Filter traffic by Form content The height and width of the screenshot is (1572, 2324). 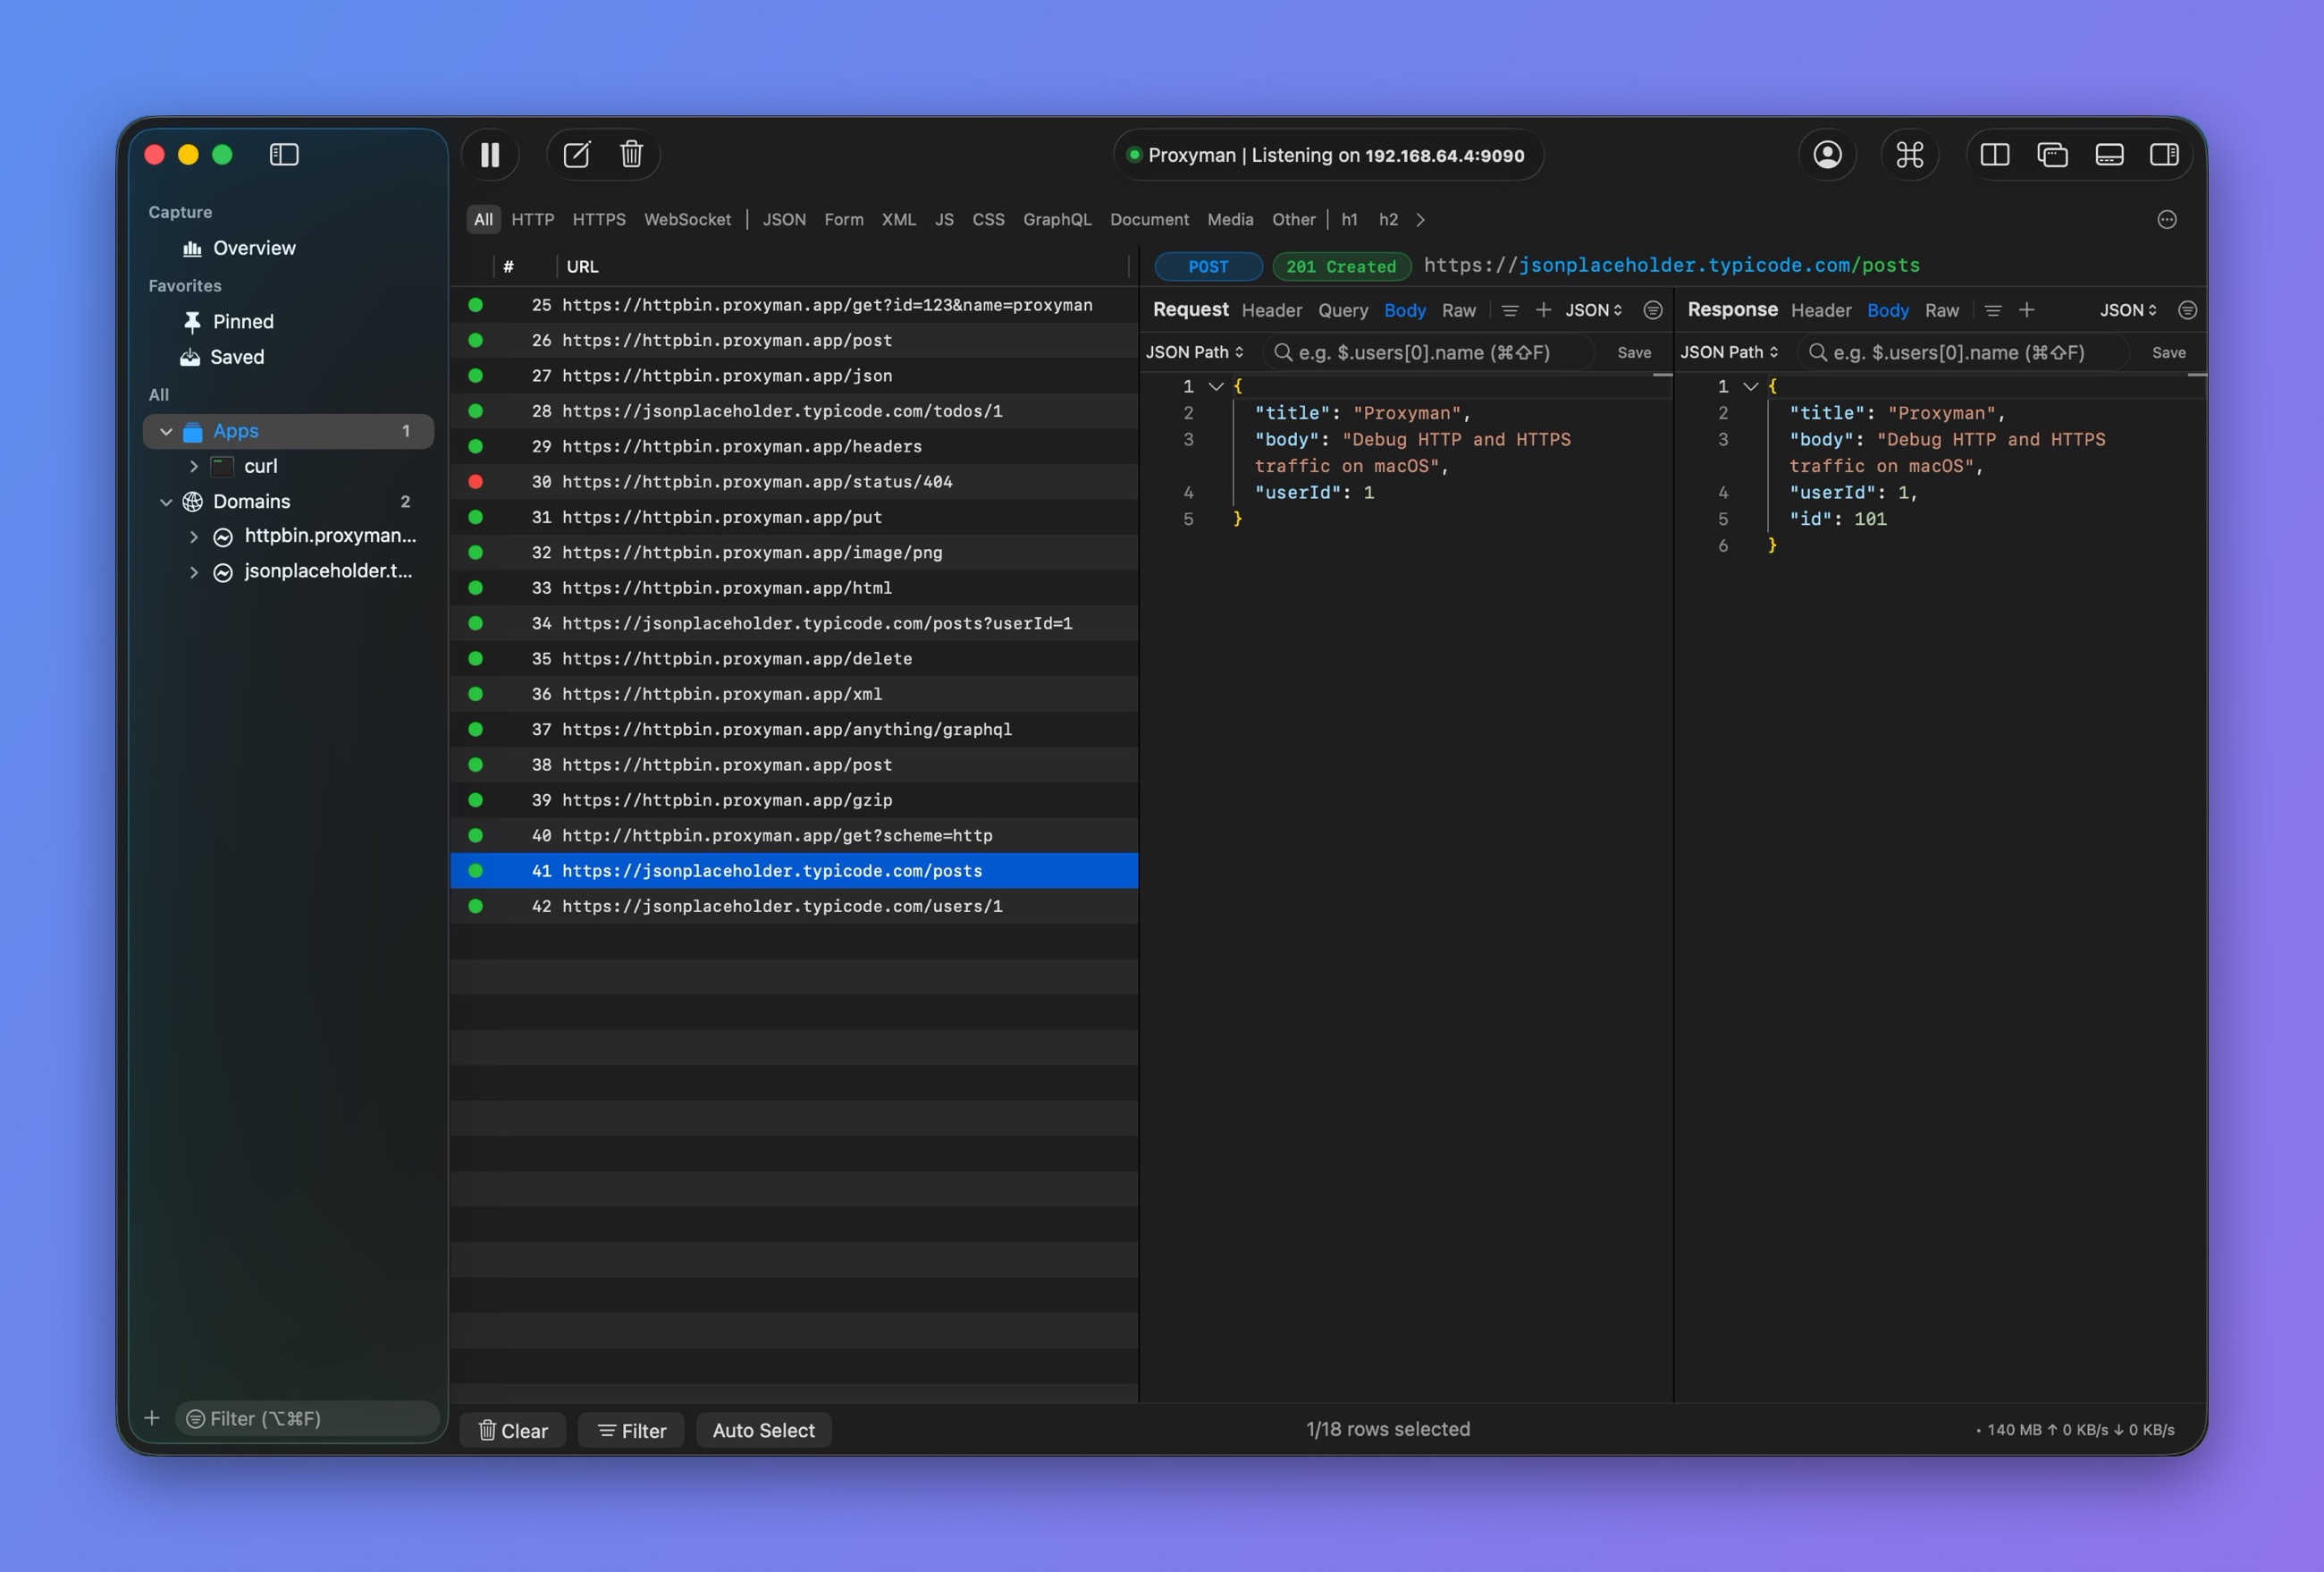(x=843, y=220)
